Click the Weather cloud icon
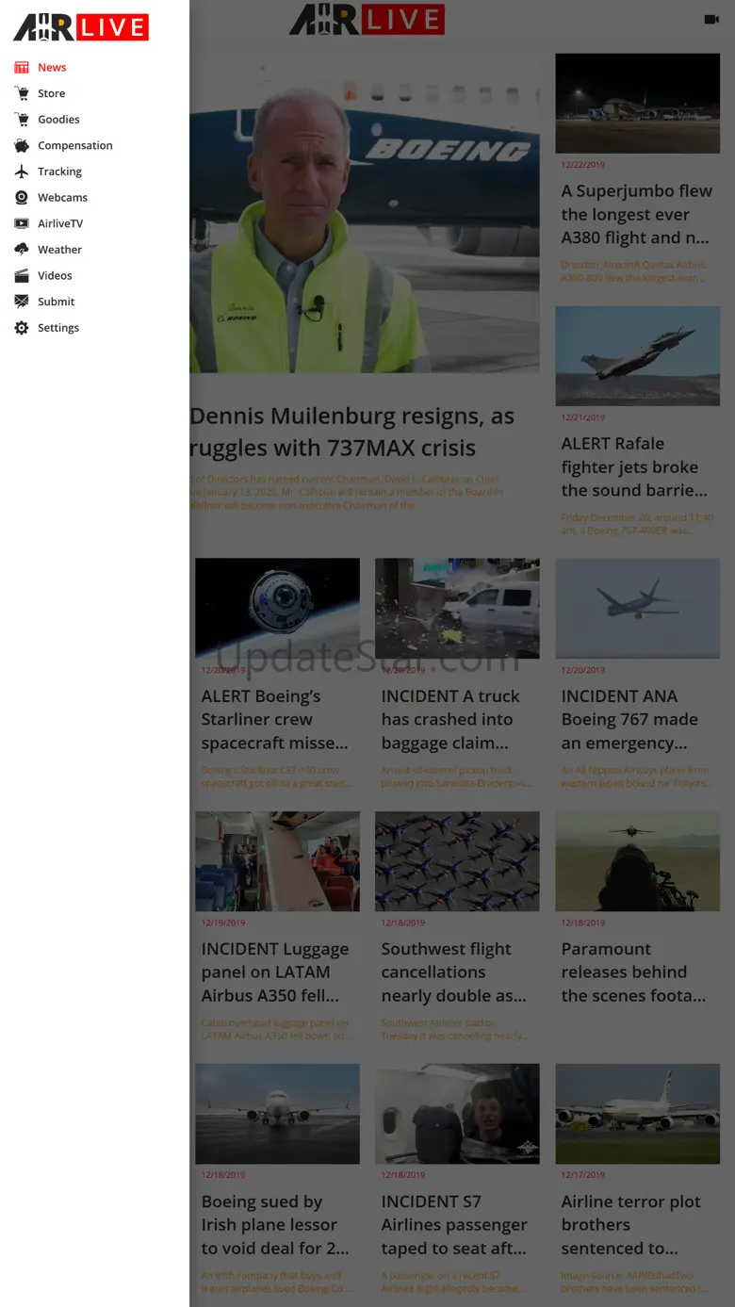Screen dimensions: 735x1307 click(x=22, y=250)
